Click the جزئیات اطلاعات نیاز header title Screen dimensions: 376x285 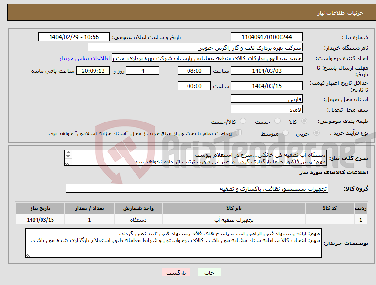340,13
